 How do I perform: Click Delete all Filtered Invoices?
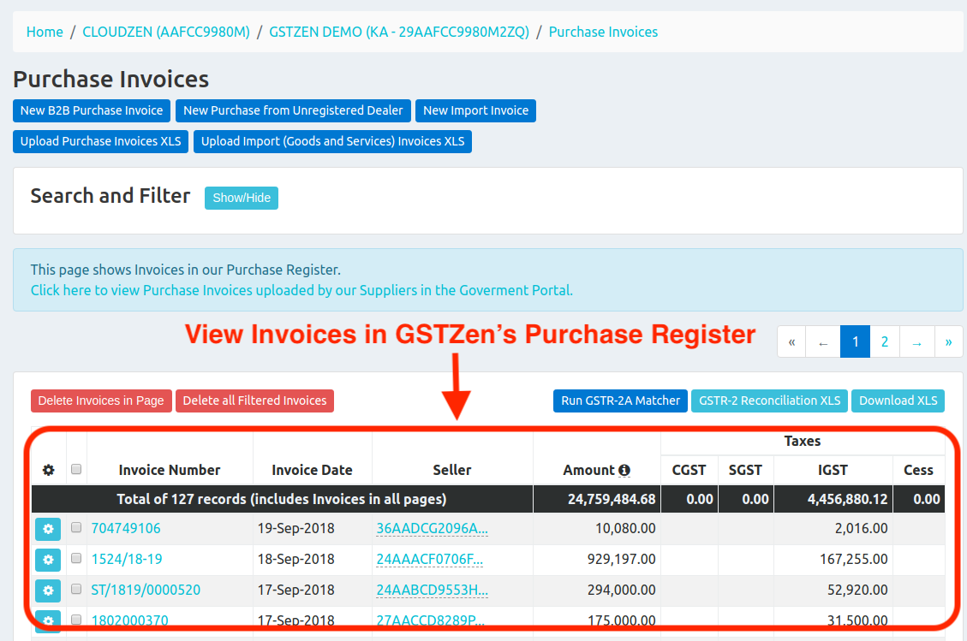point(254,401)
